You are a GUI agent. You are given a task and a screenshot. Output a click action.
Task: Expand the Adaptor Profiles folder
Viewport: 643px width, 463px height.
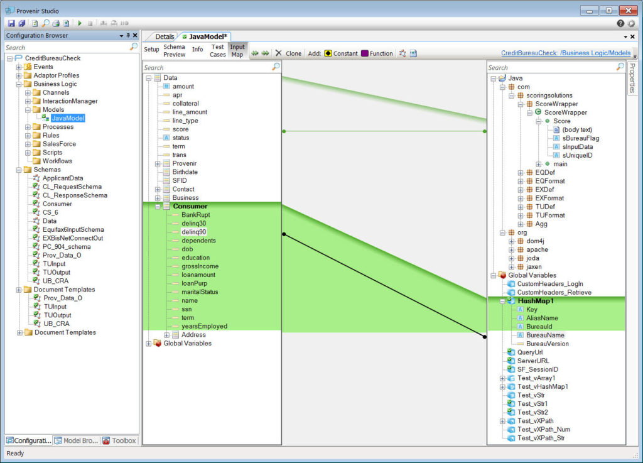19,75
